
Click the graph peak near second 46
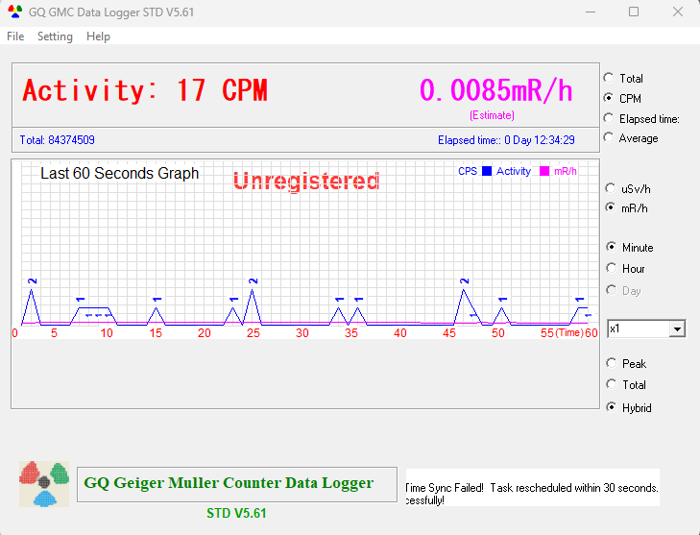[465, 290]
